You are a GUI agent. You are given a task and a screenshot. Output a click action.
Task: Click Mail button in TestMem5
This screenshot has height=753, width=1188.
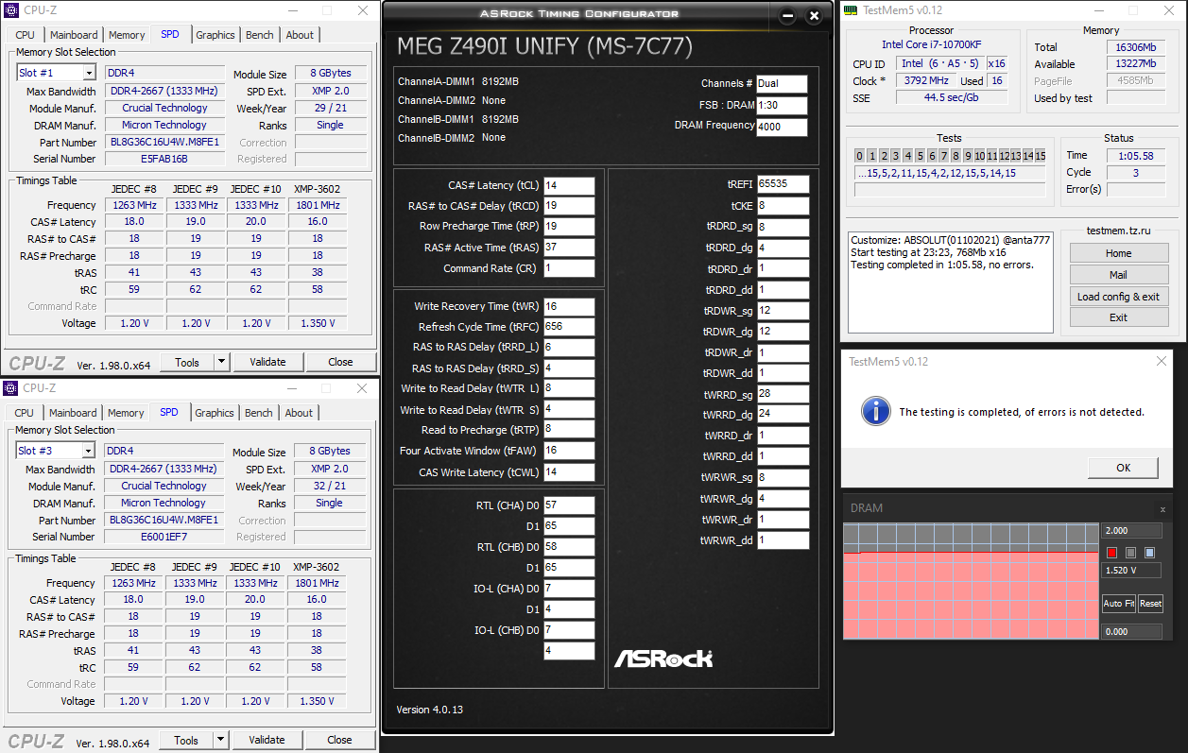click(1118, 275)
